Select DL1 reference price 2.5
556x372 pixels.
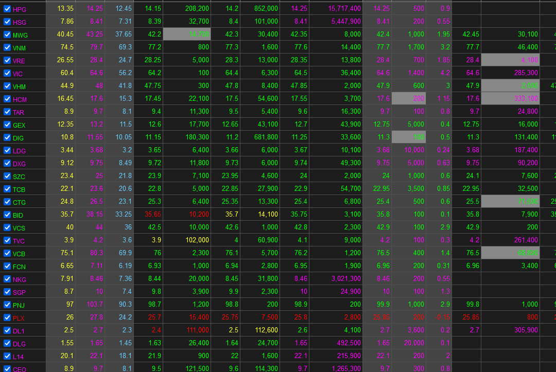pos(69,330)
